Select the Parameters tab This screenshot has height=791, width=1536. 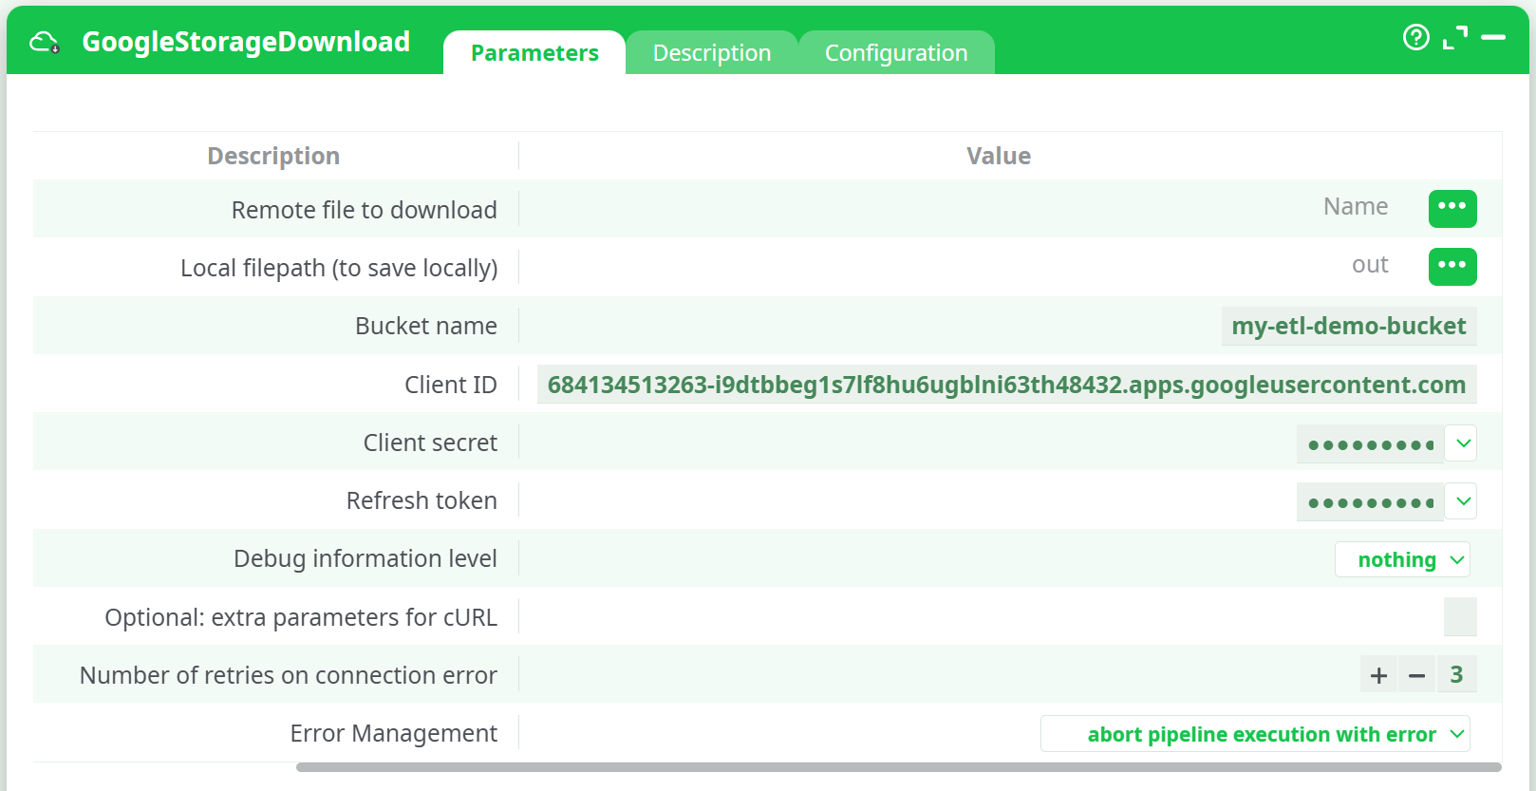pyautogui.click(x=534, y=53)
